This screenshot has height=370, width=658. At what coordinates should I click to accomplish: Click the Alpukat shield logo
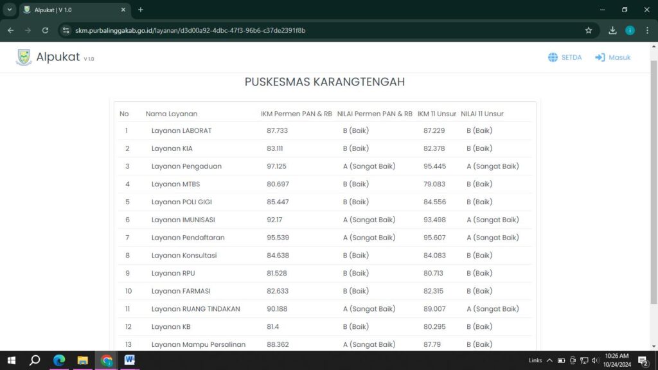[24, 57]
